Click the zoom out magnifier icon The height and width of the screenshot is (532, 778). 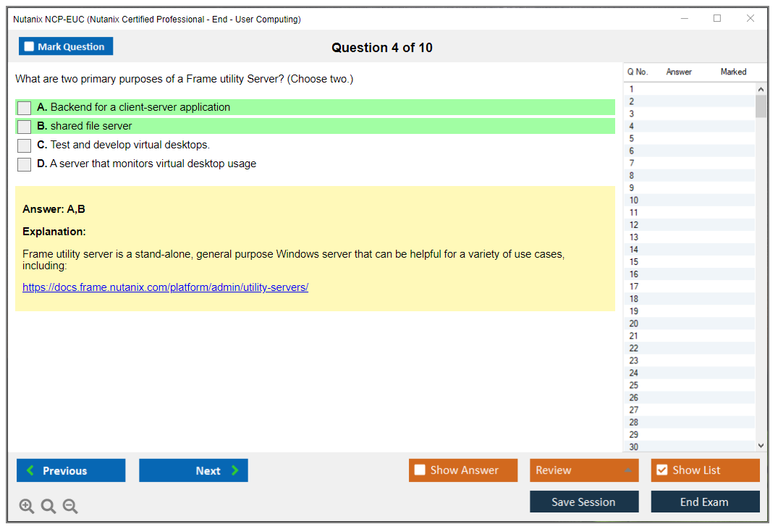pyautogui.click(x=70, y=507)
